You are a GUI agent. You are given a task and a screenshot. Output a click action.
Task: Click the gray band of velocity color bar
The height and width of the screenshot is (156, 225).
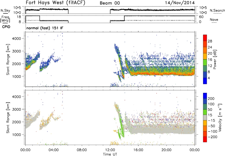coord(205,117)
